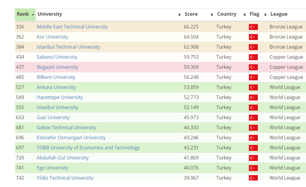Click Turkey flag in Koc University row
The width and height of the screenshot is (306, 187).
click(x=253, y=37)
